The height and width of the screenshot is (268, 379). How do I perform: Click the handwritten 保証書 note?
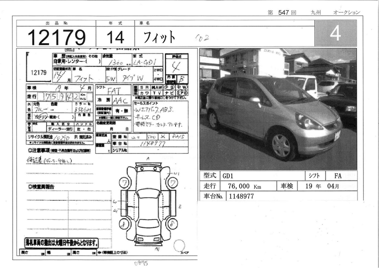click(49, 160)
